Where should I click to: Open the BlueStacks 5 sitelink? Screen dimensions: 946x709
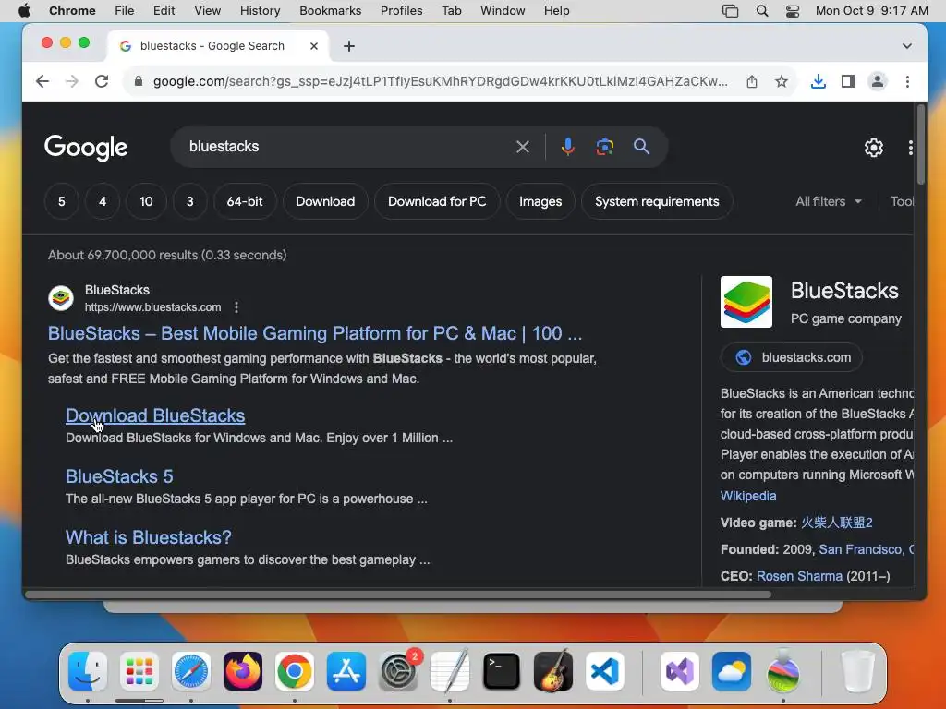tap(119, 476)
